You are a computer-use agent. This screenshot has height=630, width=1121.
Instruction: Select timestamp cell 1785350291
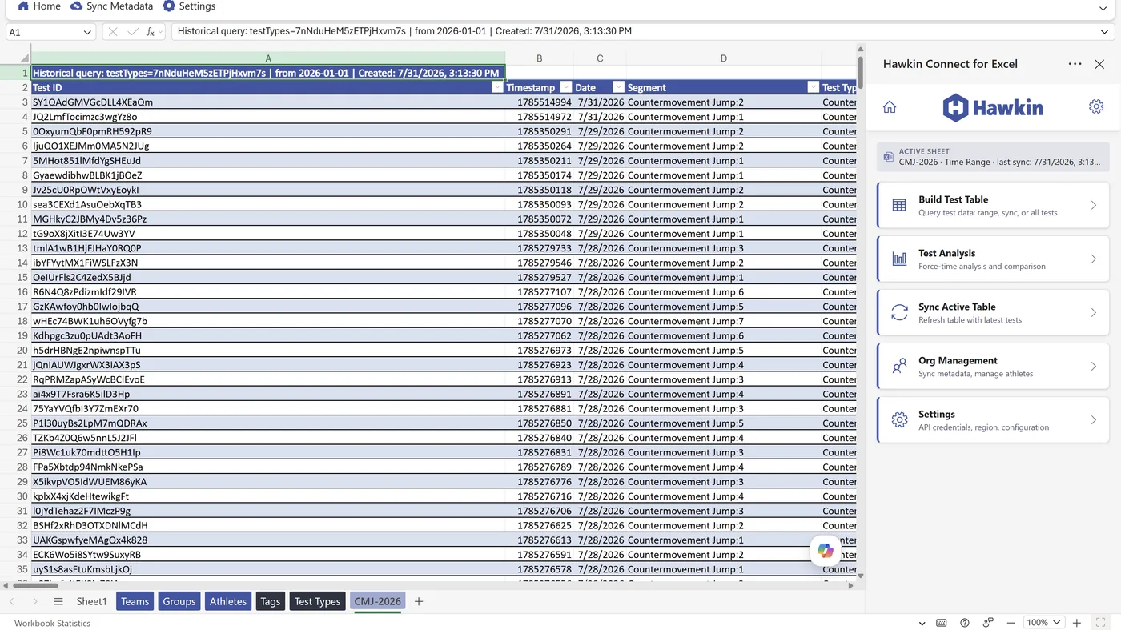pyautogui.click(x=540, y=131)
